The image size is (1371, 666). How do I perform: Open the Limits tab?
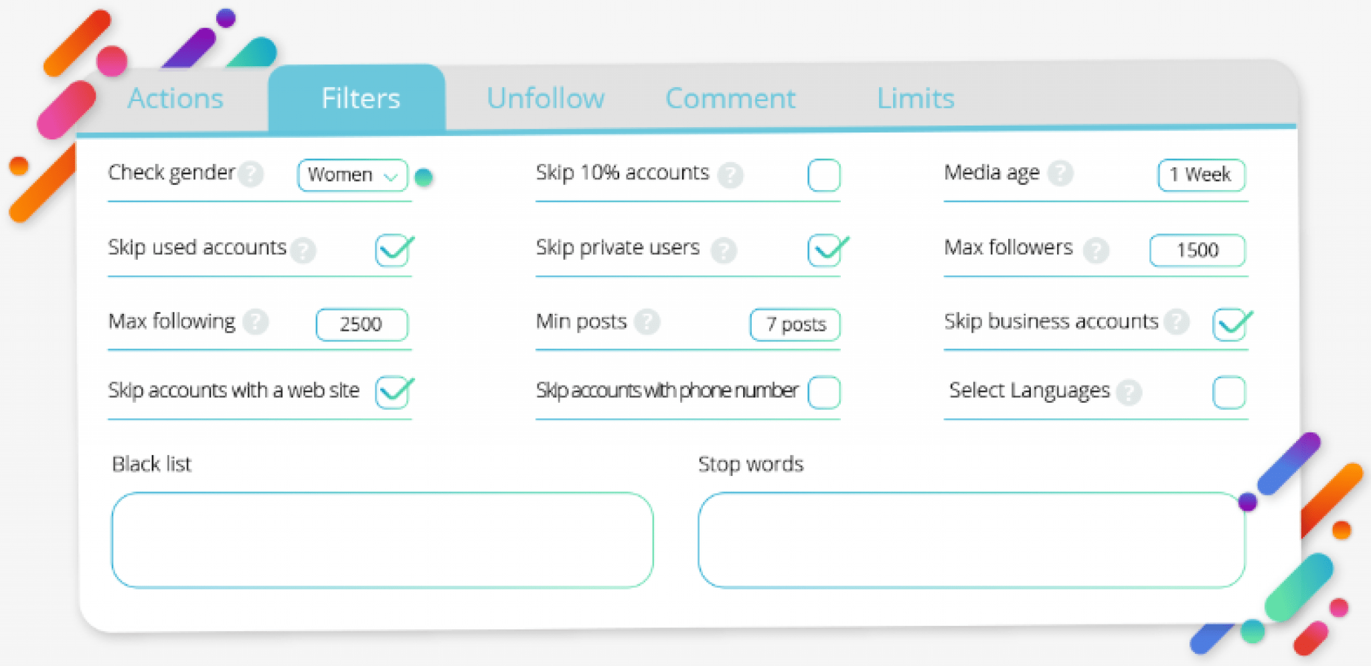(x=916, y=98)
